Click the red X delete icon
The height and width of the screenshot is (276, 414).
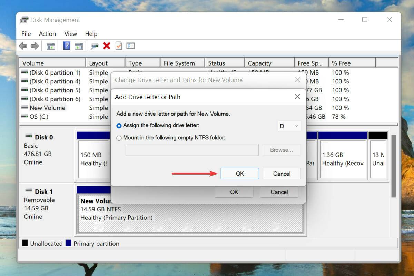click(107, 46)
